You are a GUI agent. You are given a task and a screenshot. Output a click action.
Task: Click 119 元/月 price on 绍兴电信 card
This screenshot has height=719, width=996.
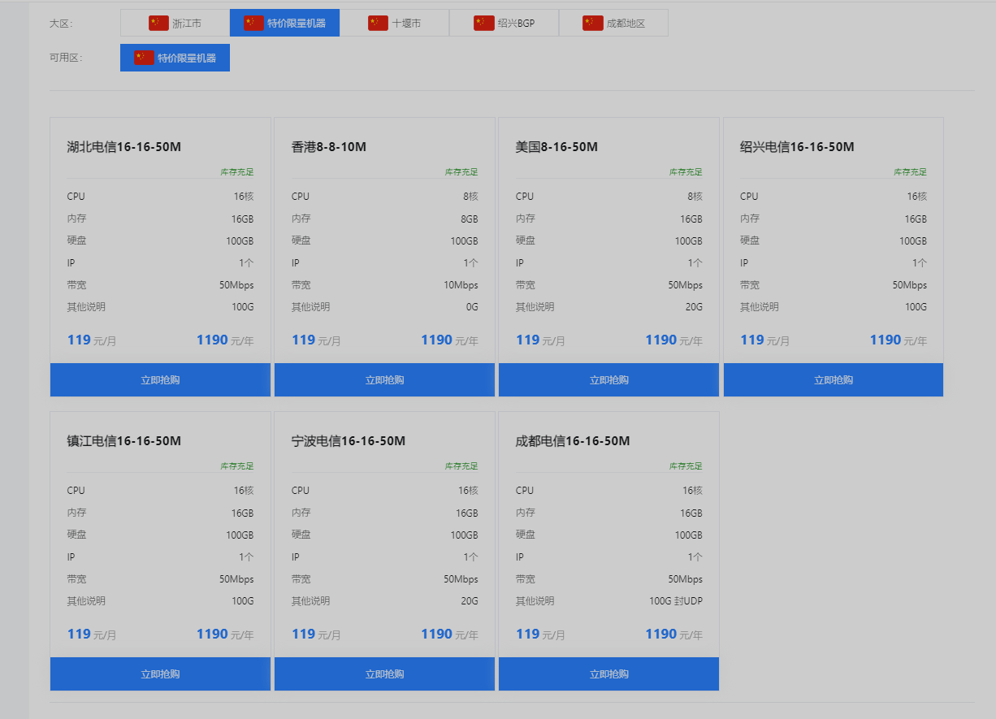pos(764,340)
